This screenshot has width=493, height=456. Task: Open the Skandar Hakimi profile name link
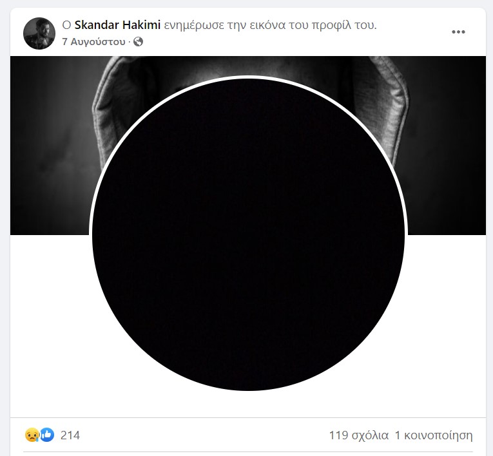[x=117, y=25]
